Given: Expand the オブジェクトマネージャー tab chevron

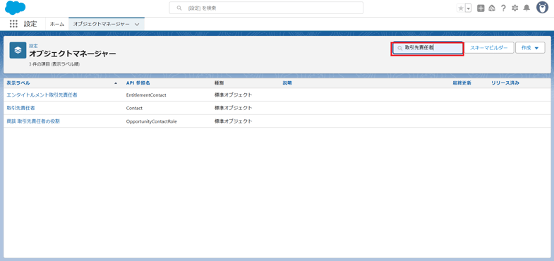Looking at the screenshot, I should 137,24.
